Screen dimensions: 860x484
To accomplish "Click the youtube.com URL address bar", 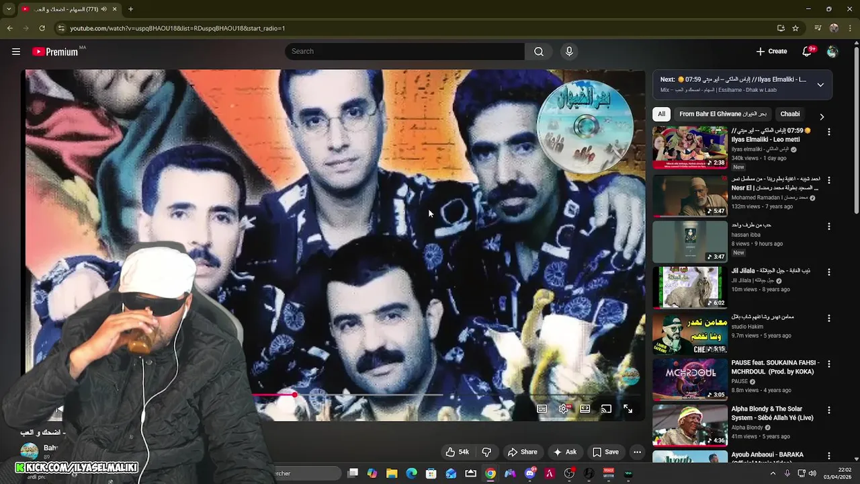I will (x=177, y=28).
